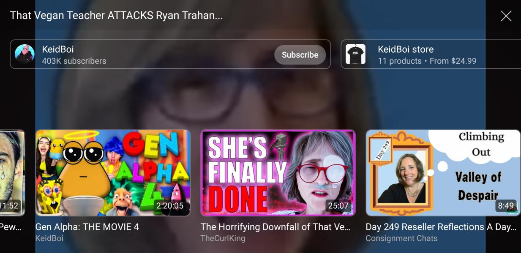Open 'The Horrifying Downfall of That Ve...' title
The image size is (521, 253).
(x=276, y=227)
